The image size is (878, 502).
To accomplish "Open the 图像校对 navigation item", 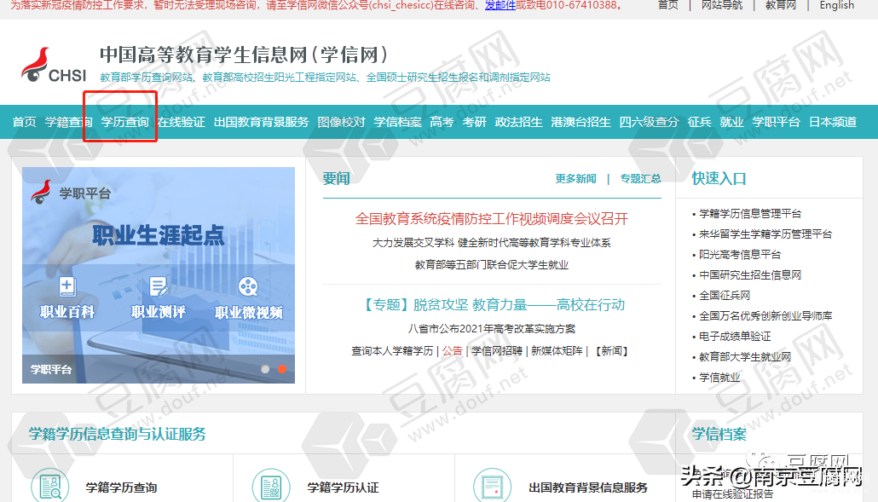I will point(341,122).
